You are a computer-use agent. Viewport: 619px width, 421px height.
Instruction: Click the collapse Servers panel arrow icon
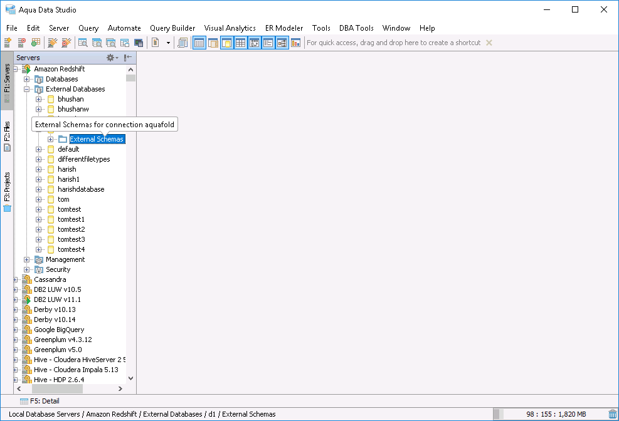point(128,58)
